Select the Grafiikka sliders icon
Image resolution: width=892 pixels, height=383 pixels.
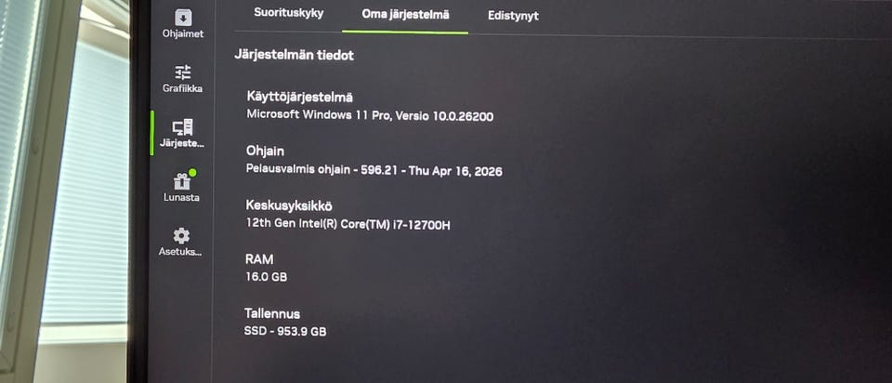pos(183,73)
